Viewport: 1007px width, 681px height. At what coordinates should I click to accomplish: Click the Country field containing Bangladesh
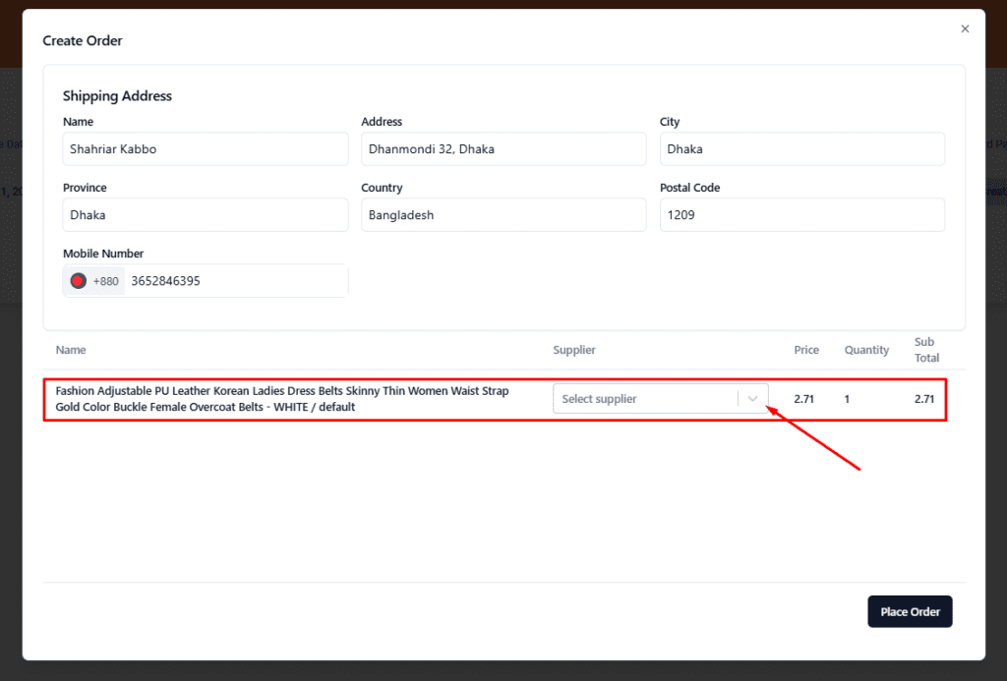pos(503,215)
